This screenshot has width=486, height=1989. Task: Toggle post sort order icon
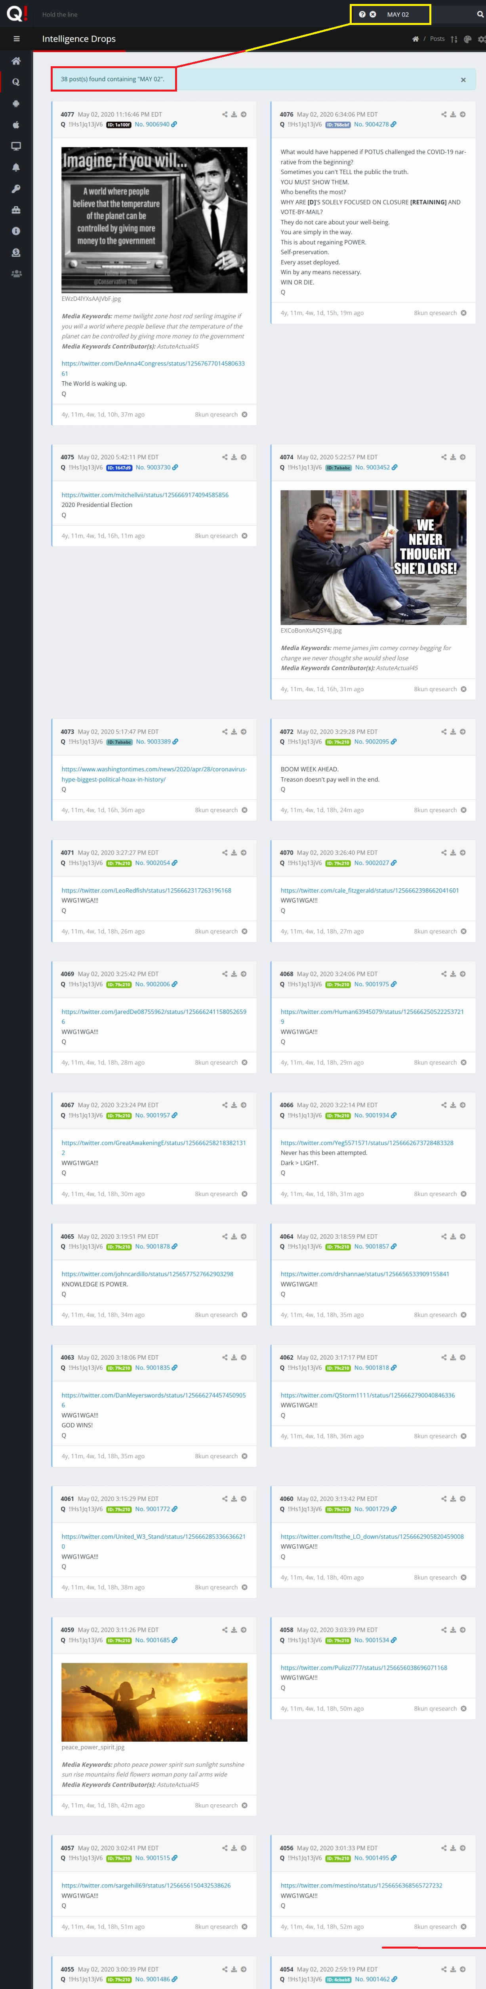[x=454, y=38]
